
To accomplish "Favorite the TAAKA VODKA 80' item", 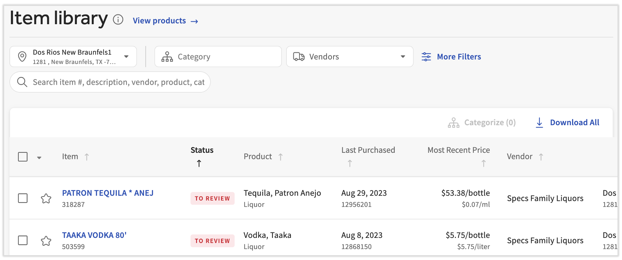I will click(x=46, y=241).
